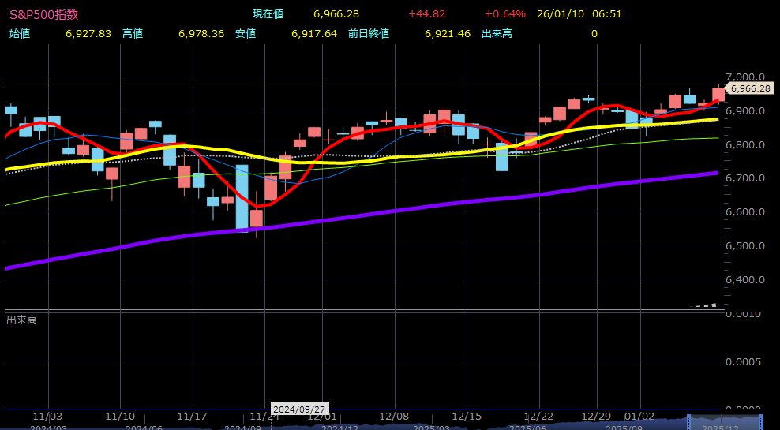Select the 高値 value 6,978.36
The height and width of the screenshot is (430, 780).
(201, 34)
